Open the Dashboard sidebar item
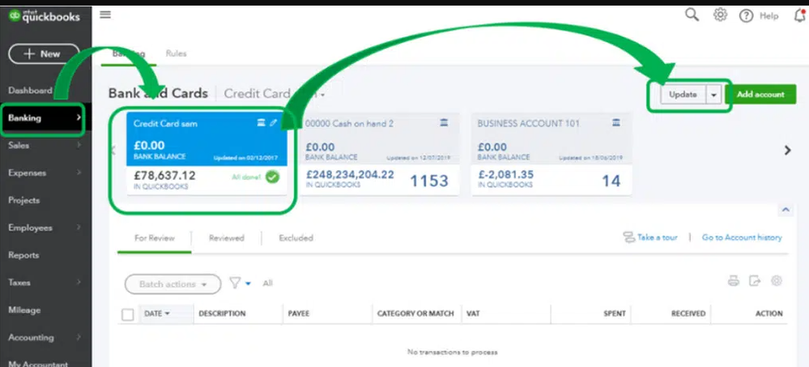The width and height of the screenshot is (809, 367). [30, 90]
